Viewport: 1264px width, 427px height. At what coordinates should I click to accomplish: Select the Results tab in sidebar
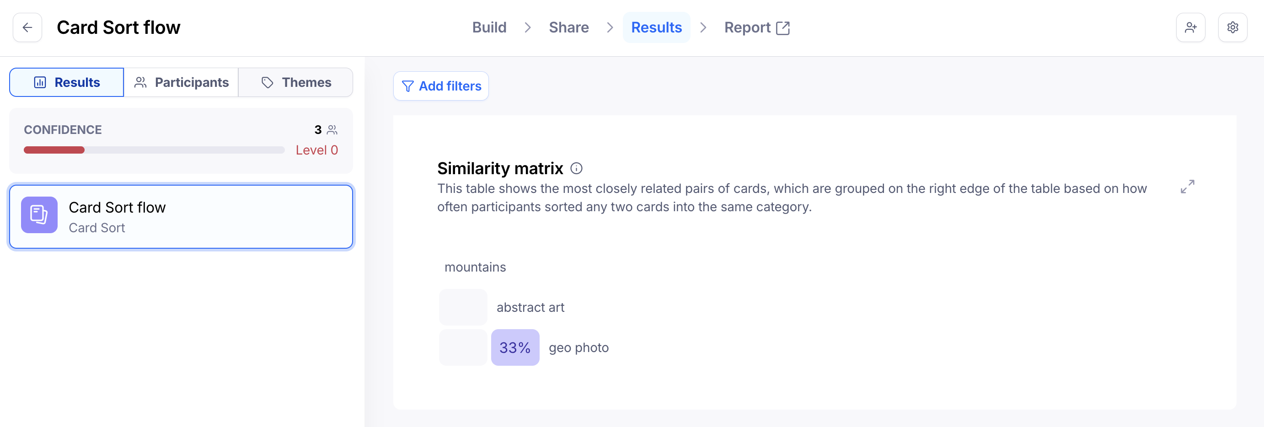click(x=67, y=82)
